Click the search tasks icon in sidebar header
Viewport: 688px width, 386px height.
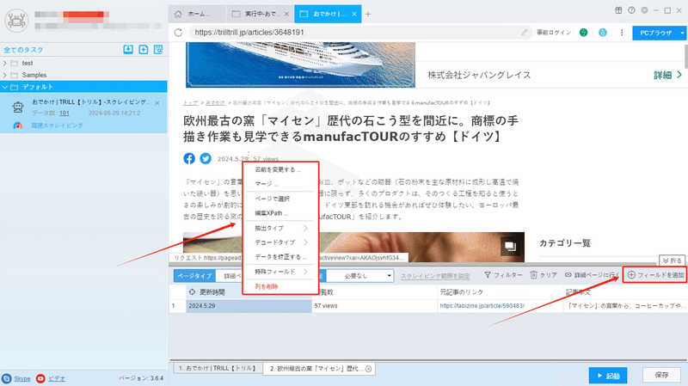click(x=158, y=49)
